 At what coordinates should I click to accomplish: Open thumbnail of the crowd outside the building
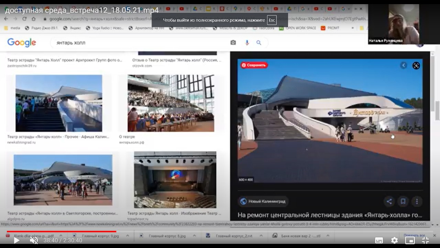(63, 180)
